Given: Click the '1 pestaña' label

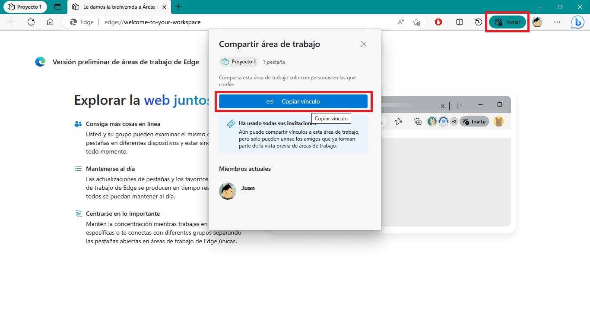Looking at the screenshot, I should (x=274, y=62).
